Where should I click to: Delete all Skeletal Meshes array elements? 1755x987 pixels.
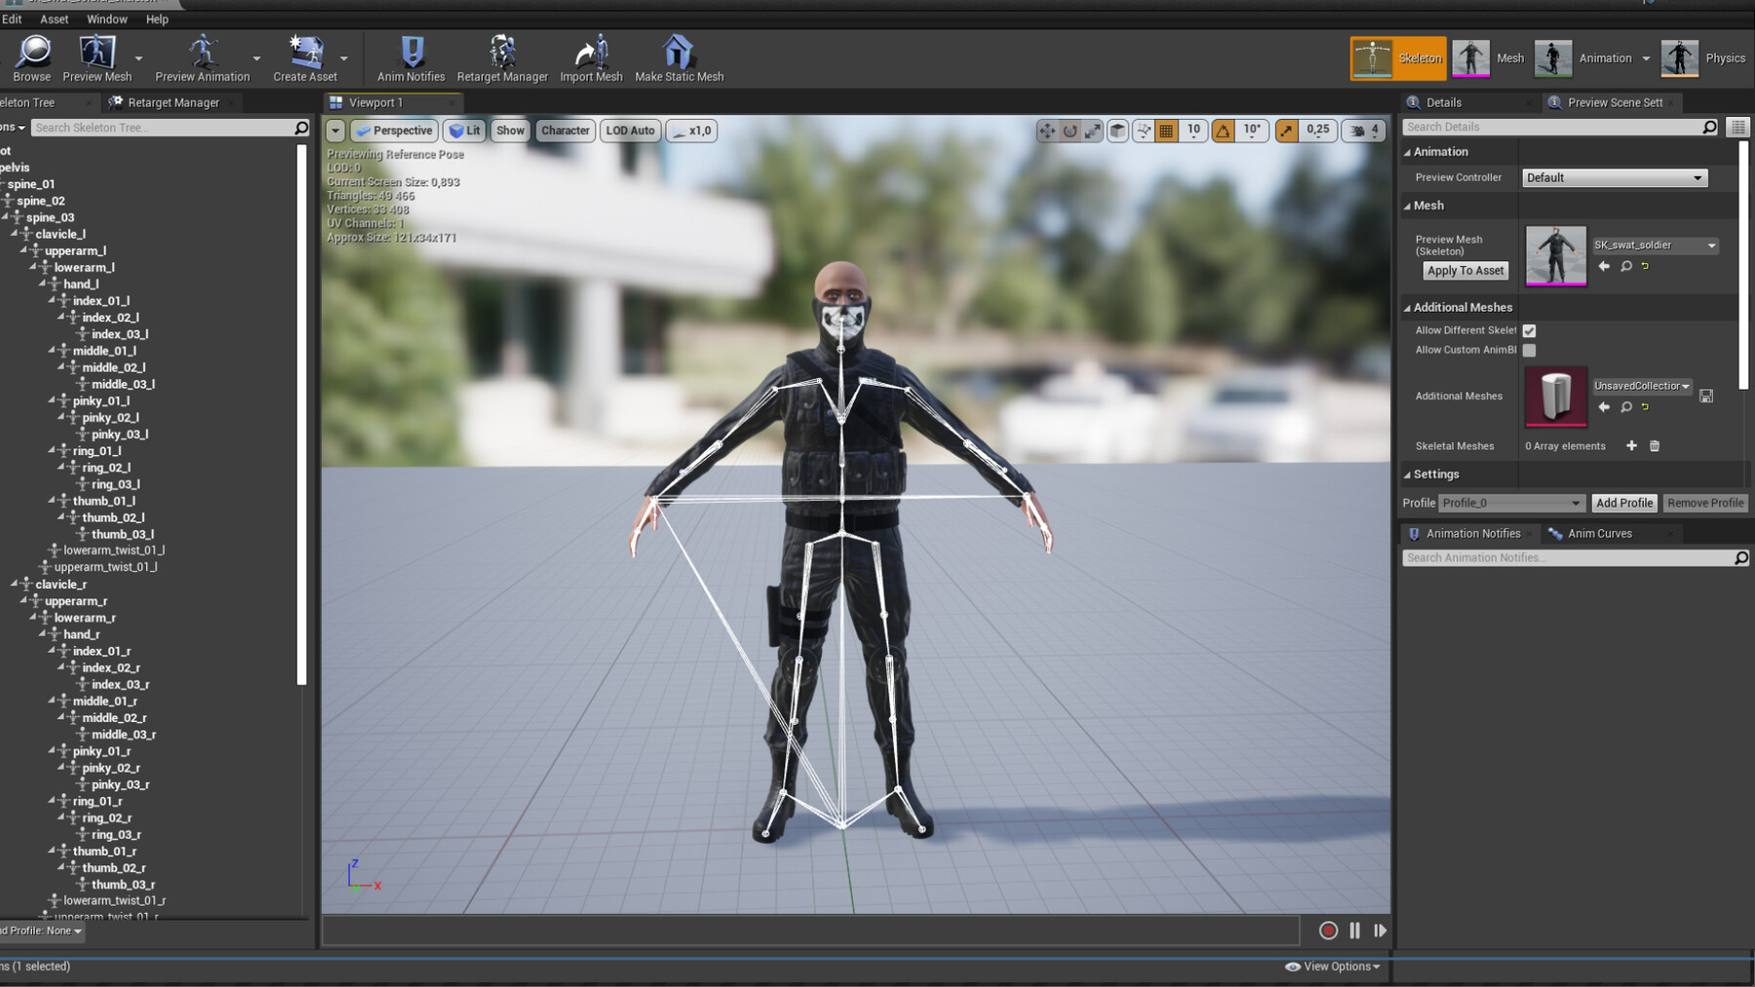(1655, 446)
